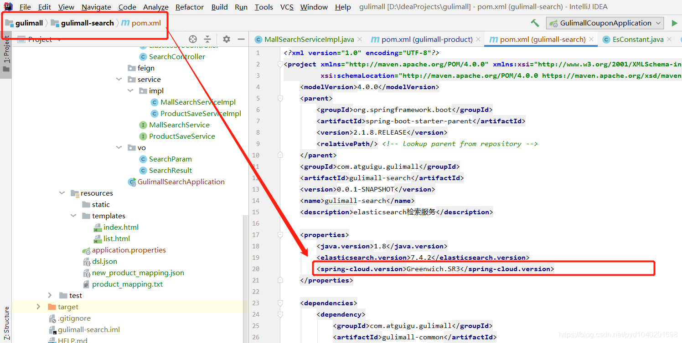Select GulimallSearchApplication class

pyautogui.click(x=181, y=182)
